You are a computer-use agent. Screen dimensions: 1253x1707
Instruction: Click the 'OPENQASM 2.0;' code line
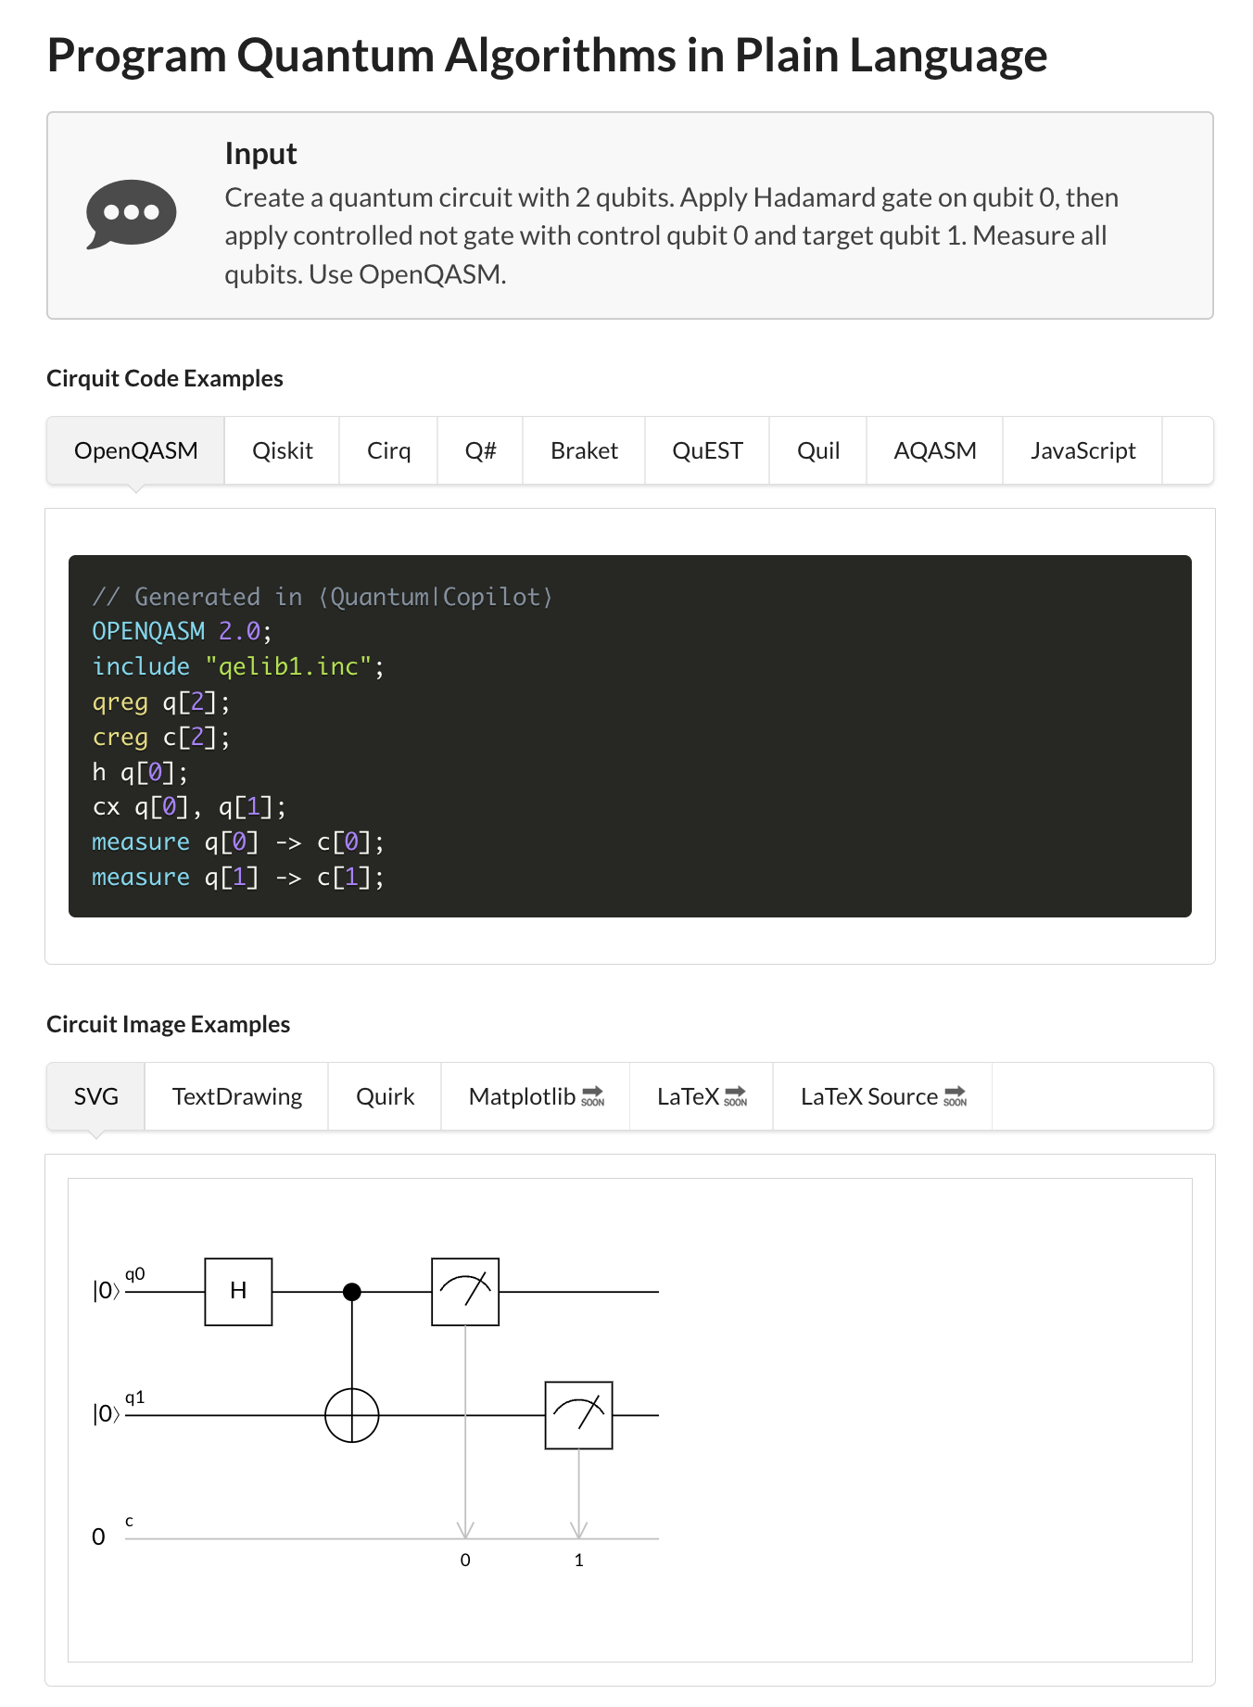pyautogui.click(x=182, y=632)
